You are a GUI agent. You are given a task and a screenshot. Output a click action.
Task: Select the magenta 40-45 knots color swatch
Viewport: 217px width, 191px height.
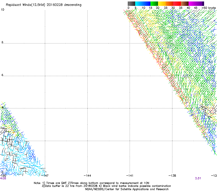(x=192, y=4)
